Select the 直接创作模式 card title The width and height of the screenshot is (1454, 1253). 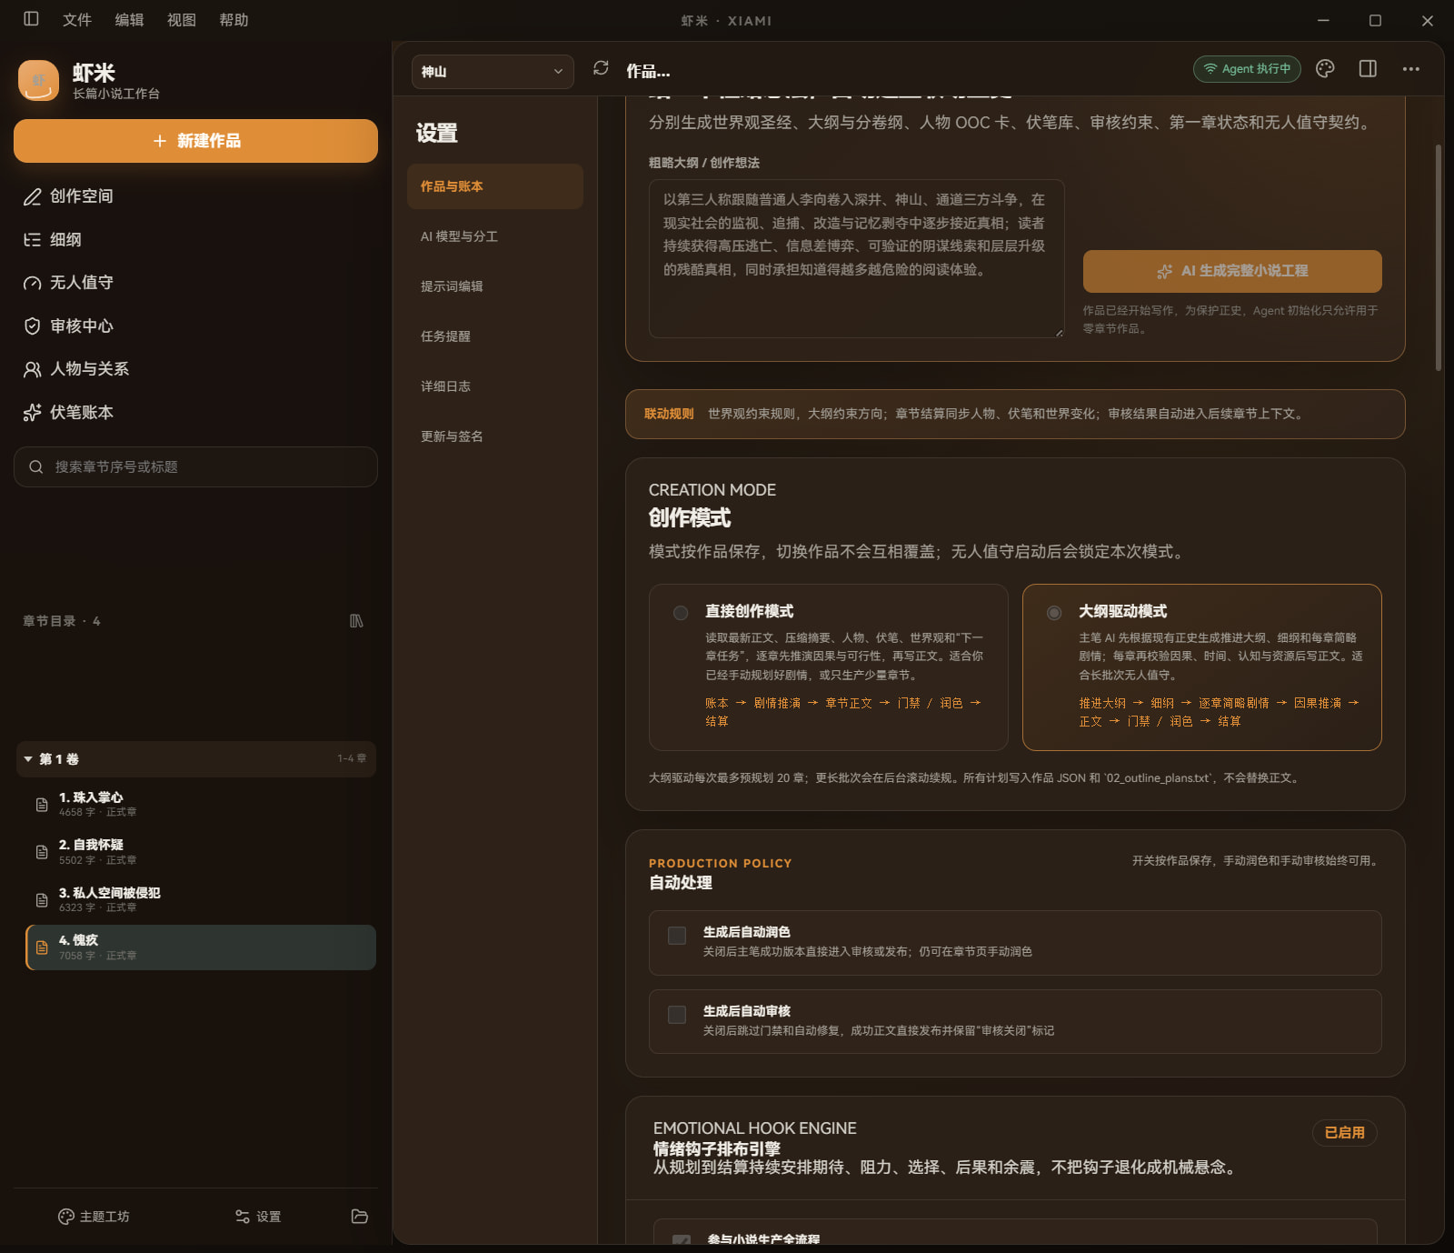tap(750, 612)
